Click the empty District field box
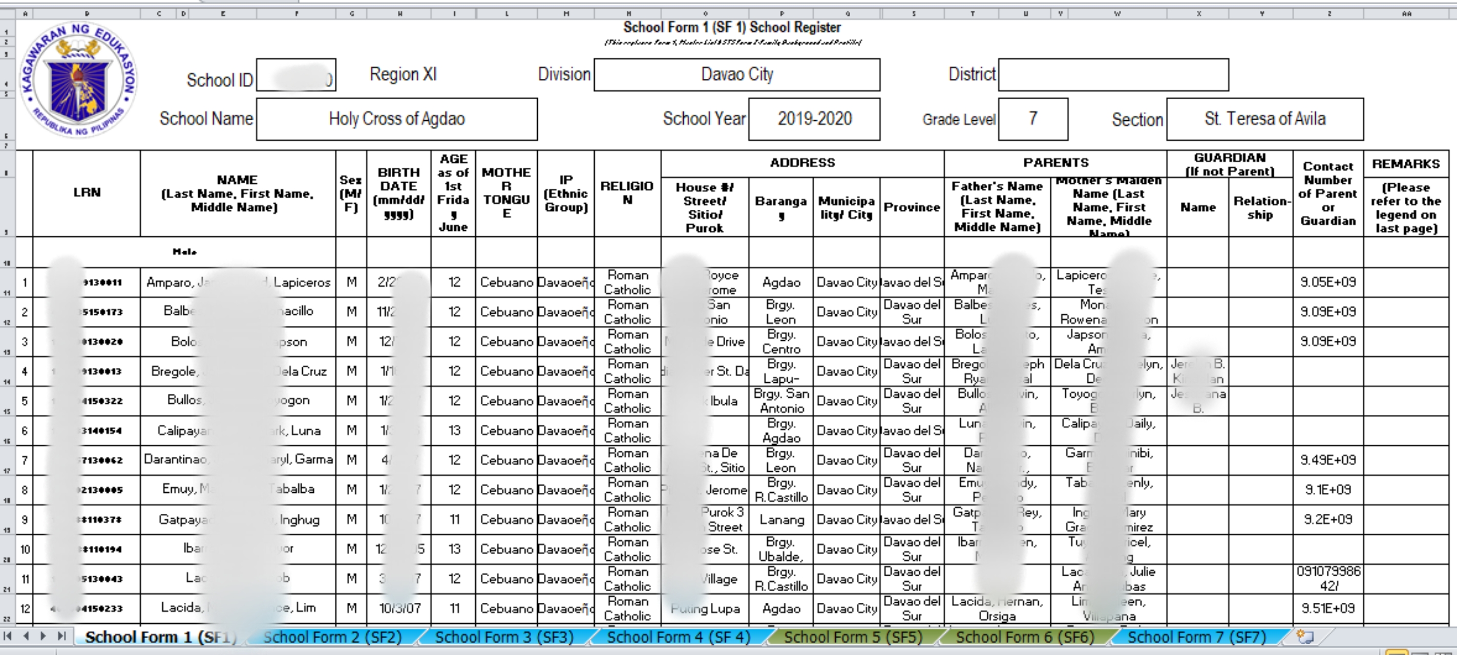The height and width of the screenshot is (655, 1457). point(1113,75)
